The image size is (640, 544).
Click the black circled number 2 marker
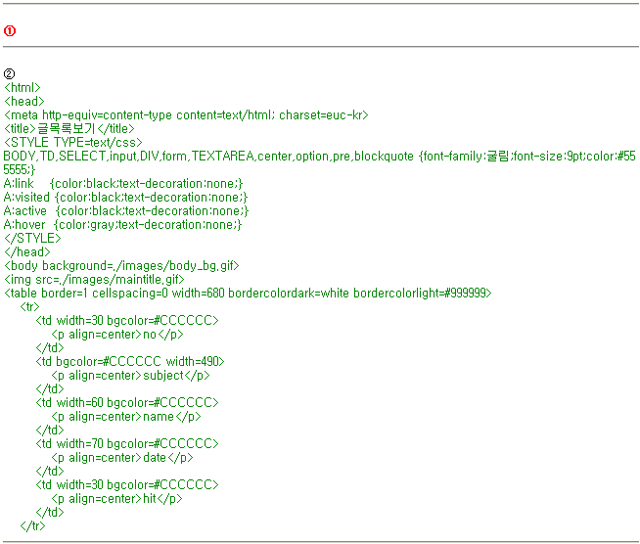(10, 74)
